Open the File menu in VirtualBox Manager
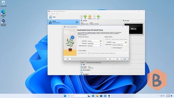 [49, 14]
